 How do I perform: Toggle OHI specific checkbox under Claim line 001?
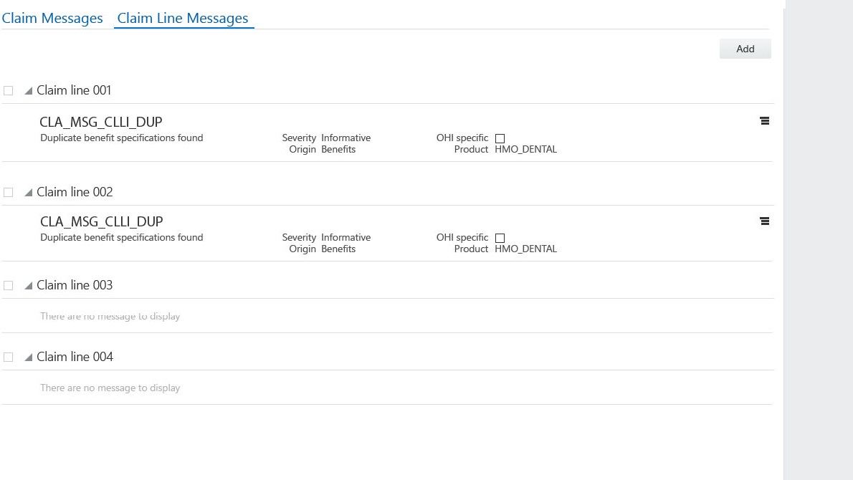coord(500,138)
